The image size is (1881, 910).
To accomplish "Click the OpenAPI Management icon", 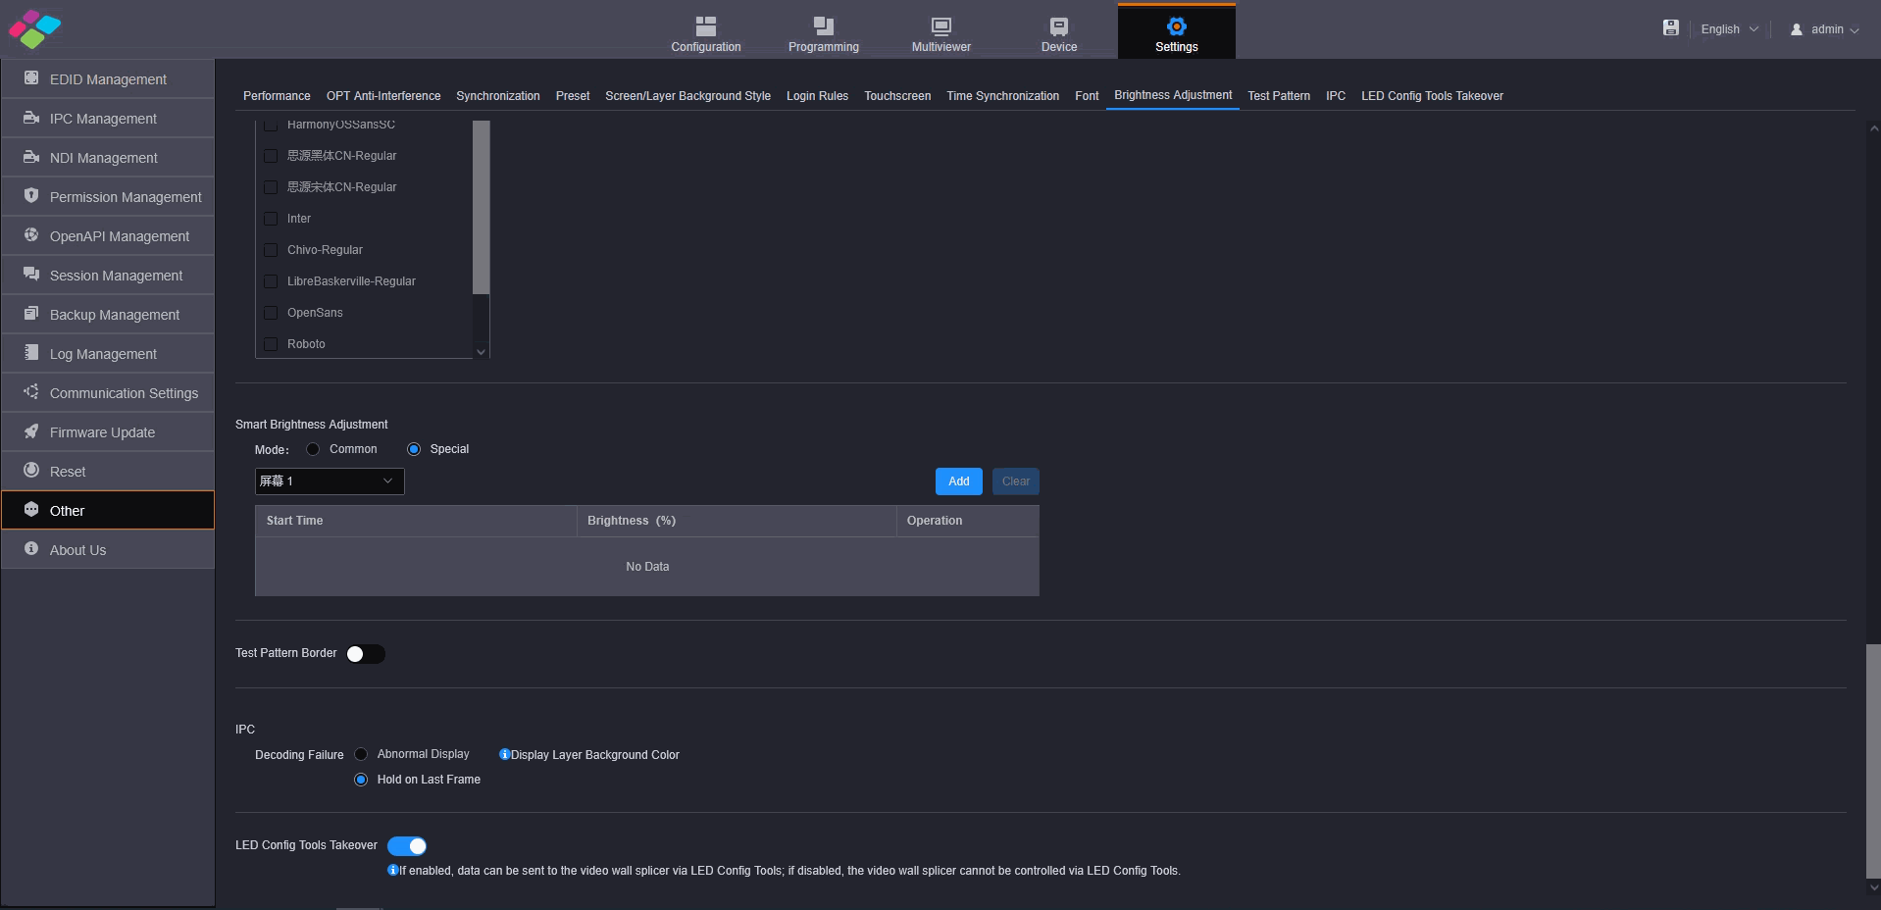I will point(31,235).
